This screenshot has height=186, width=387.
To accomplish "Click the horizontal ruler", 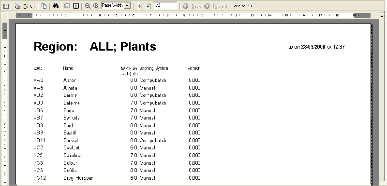I will point(193,15).
